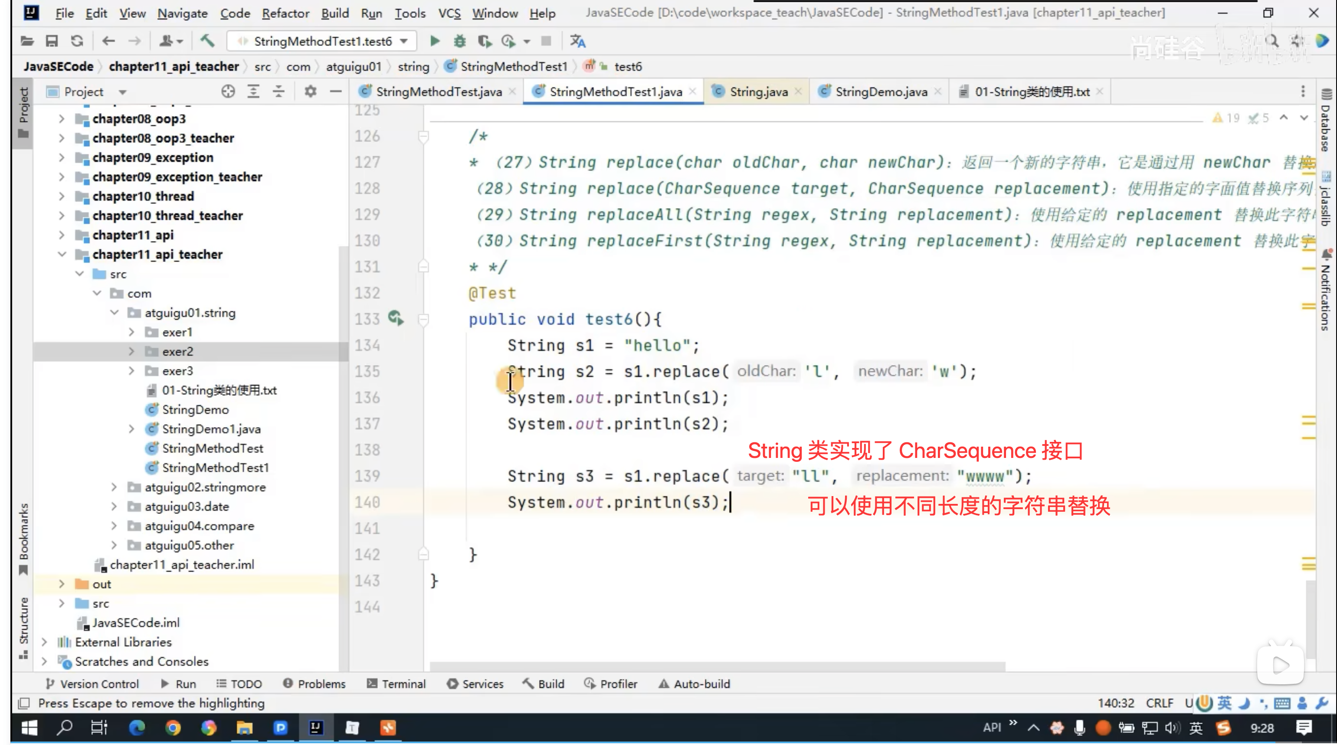
Task: Switch to the StringDemo.java tab
Action: [x=880, y=92]
